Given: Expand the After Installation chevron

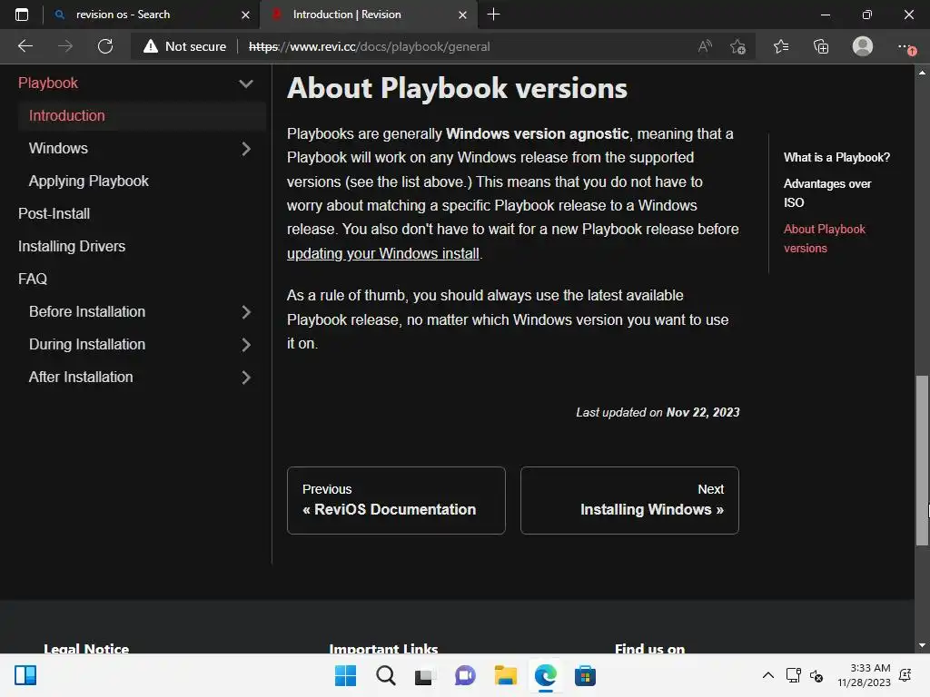Looking at the screenshot, I should (x=245, y=377).
